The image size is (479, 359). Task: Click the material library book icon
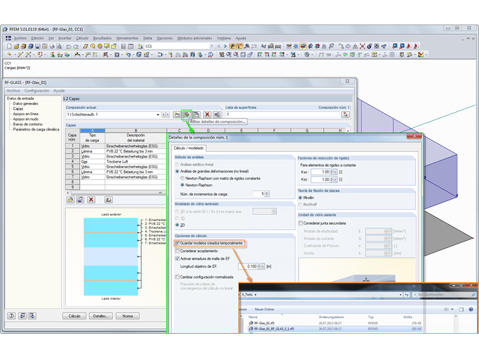pos(108,200)
